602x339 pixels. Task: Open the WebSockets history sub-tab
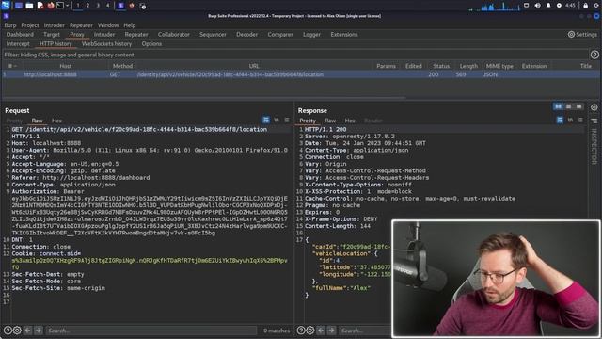[x=106, y=44]
